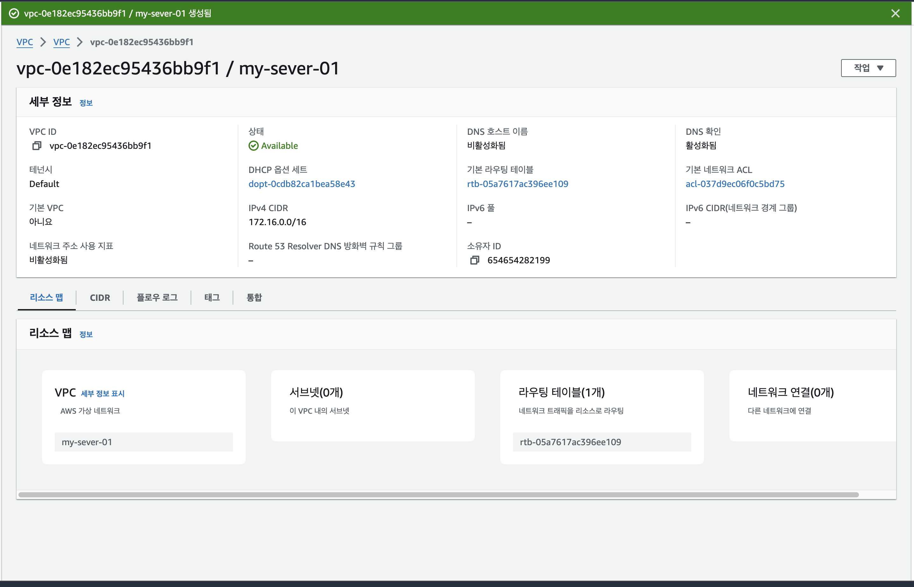Copy the VPC ID value icon

click(x=37, y=146)
